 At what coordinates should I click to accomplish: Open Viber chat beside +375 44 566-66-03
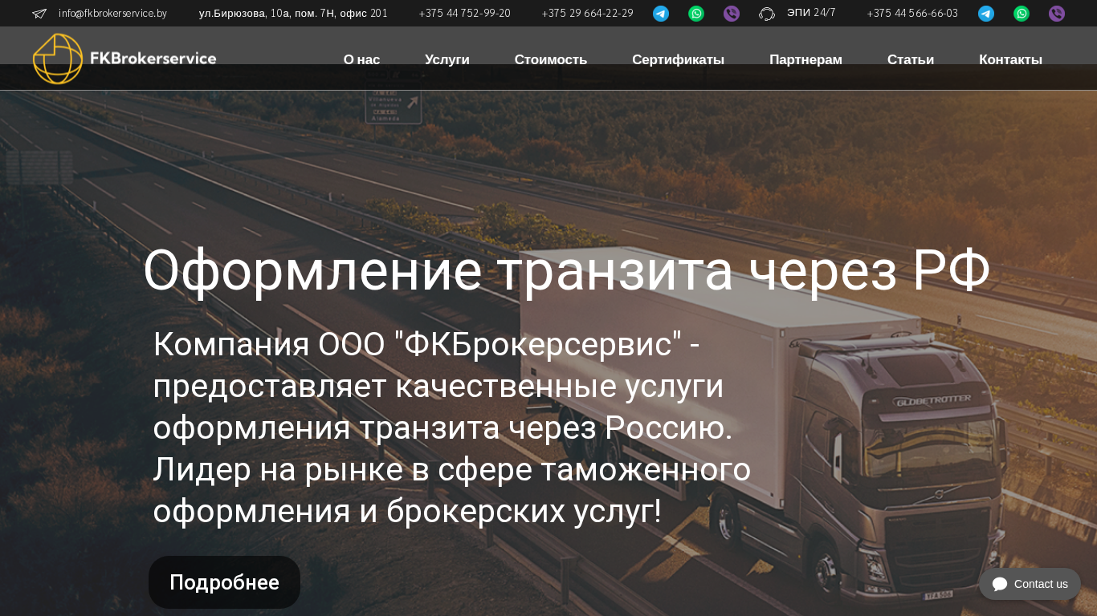(1057, 14)
